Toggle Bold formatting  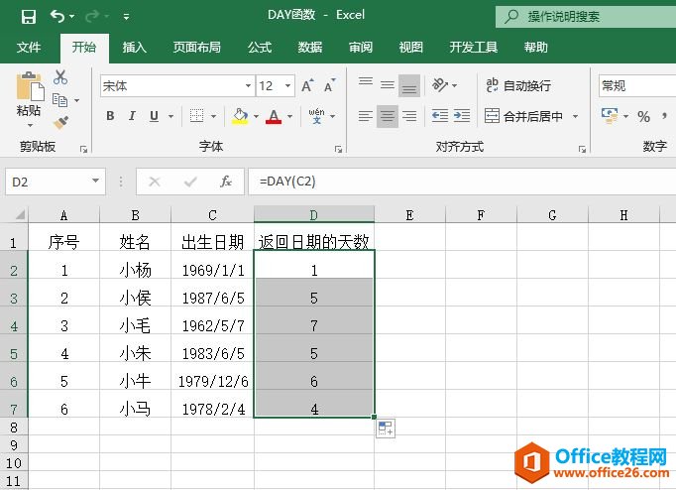point(110,116)
